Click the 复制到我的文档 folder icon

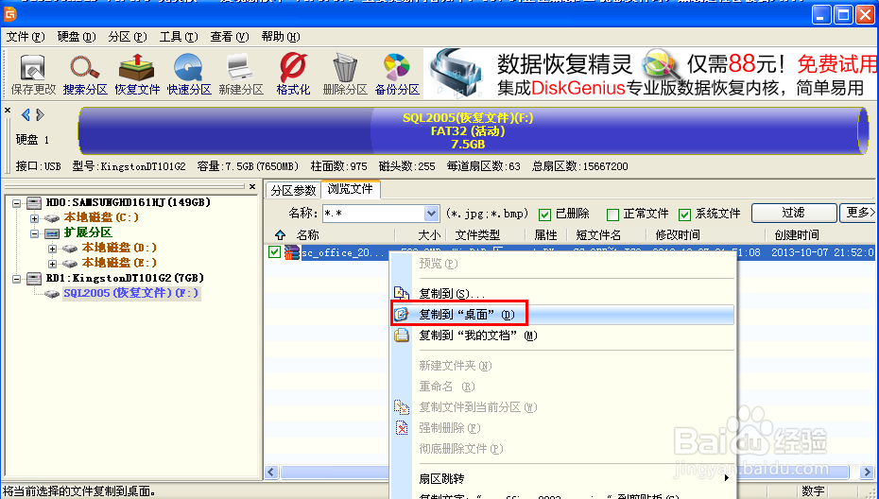[x=402, y=336]
